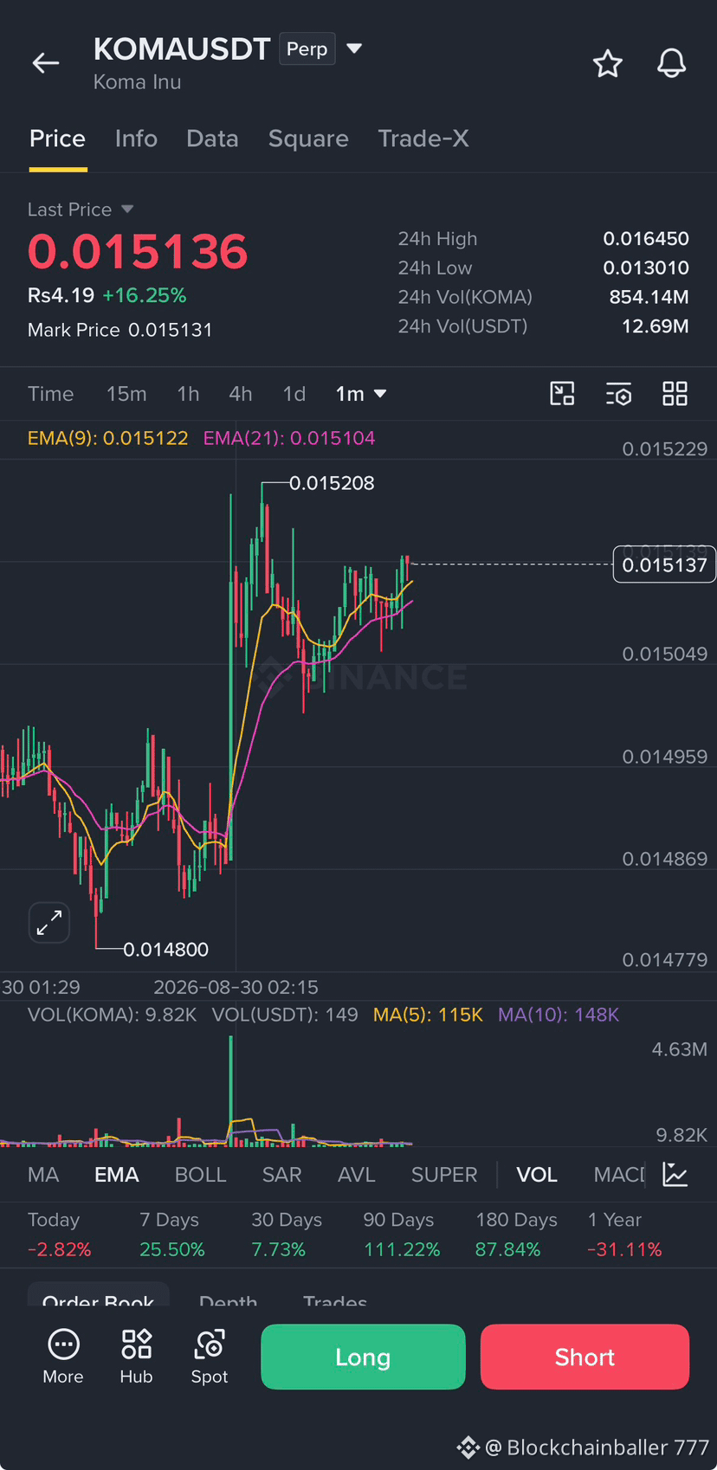Viewport: 717px width, 1470px height.
Task: Tap the last price 0.015136
Action: [x=138, y=252]
